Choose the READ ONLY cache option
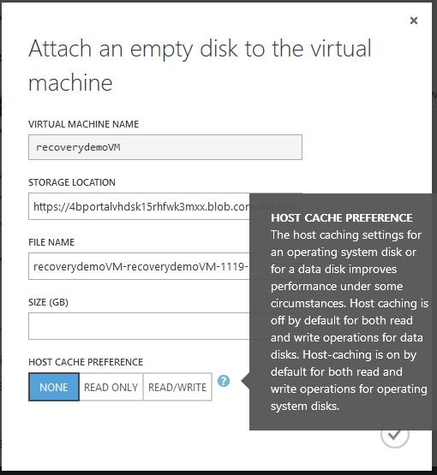437x475 pixels. pos(111,387)
